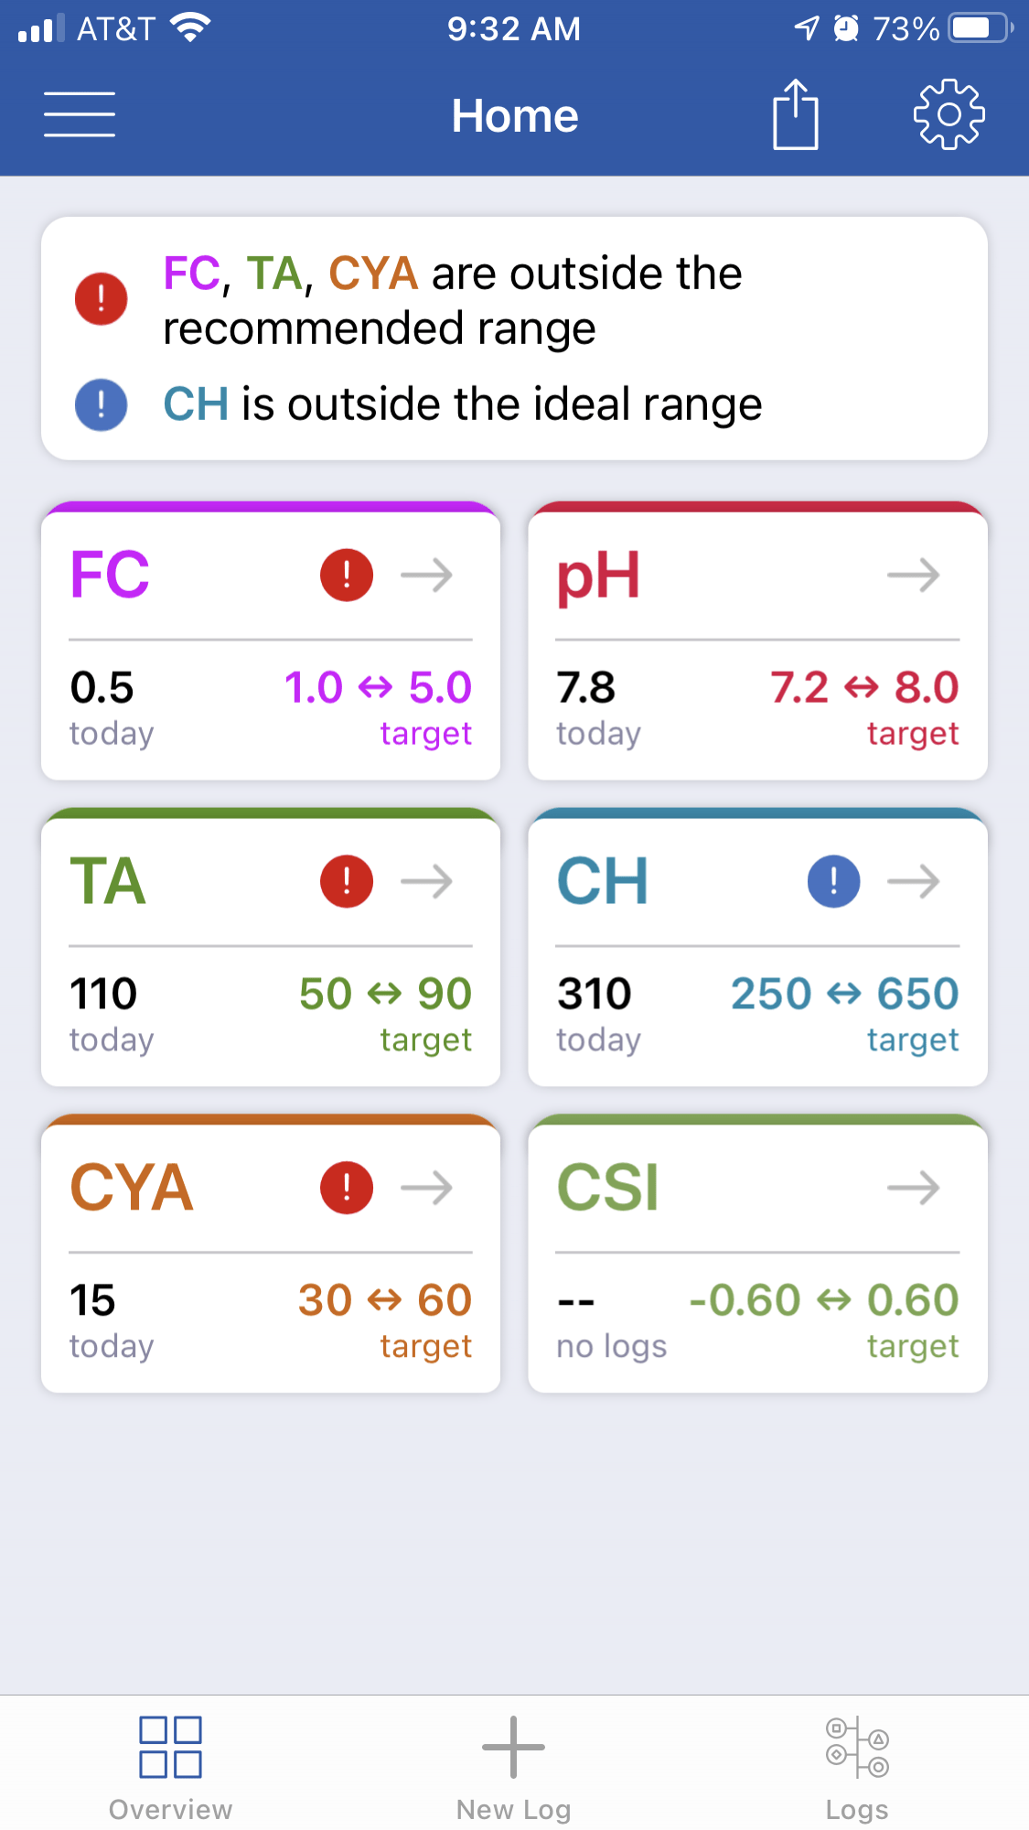Tap the red alert icon on TA card
Image resolution: width=1029 pixels, height=1830 pixels.
[x=347, y=882]
